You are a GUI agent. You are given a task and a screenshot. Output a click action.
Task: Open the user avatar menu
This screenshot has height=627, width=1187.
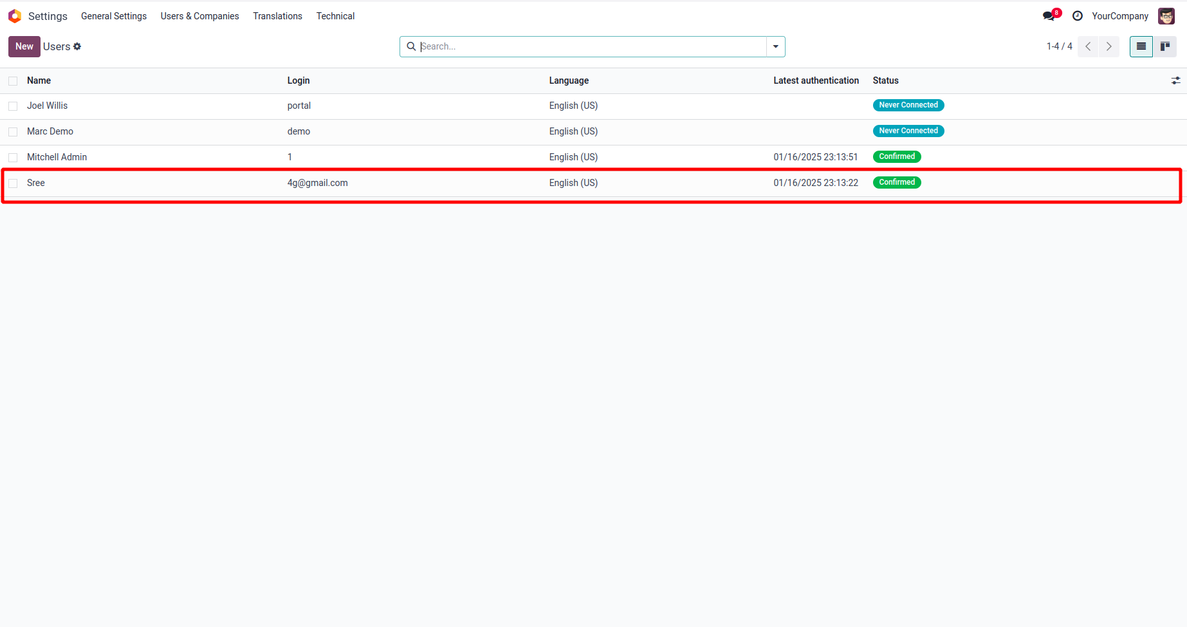click(x=1166, y=16)
